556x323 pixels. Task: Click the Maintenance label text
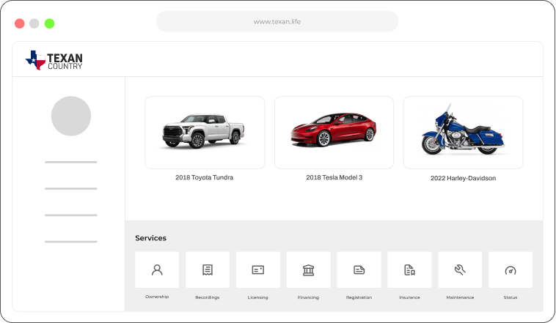click(x=460, y=297)
